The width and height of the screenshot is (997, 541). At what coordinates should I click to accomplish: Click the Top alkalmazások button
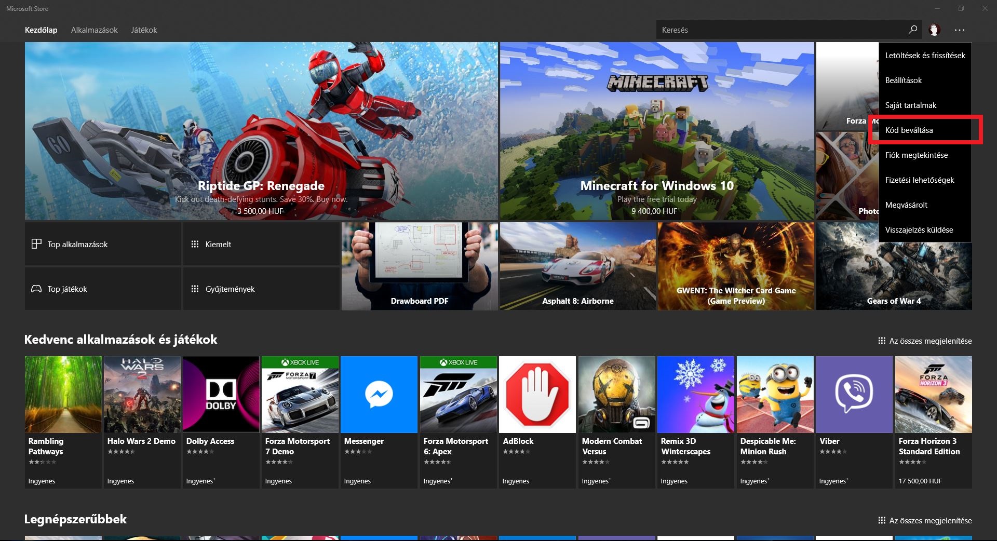103,244
